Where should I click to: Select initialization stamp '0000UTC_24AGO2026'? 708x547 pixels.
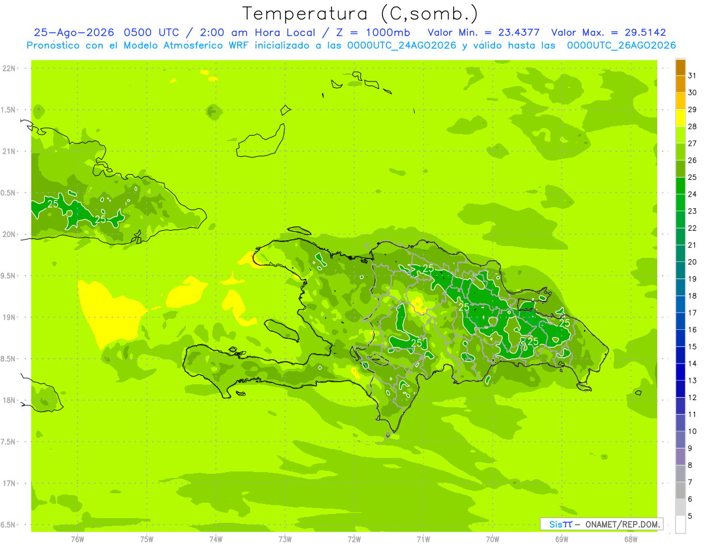coord(402,45)
